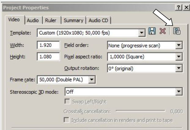Open the Summary tab
This screenshot has width=190, height=130.
click(73, 20)
